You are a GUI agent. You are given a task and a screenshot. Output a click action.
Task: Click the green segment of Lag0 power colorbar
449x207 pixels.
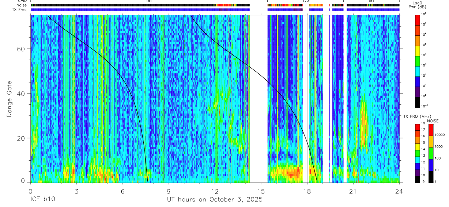click(x=417, y=61)
